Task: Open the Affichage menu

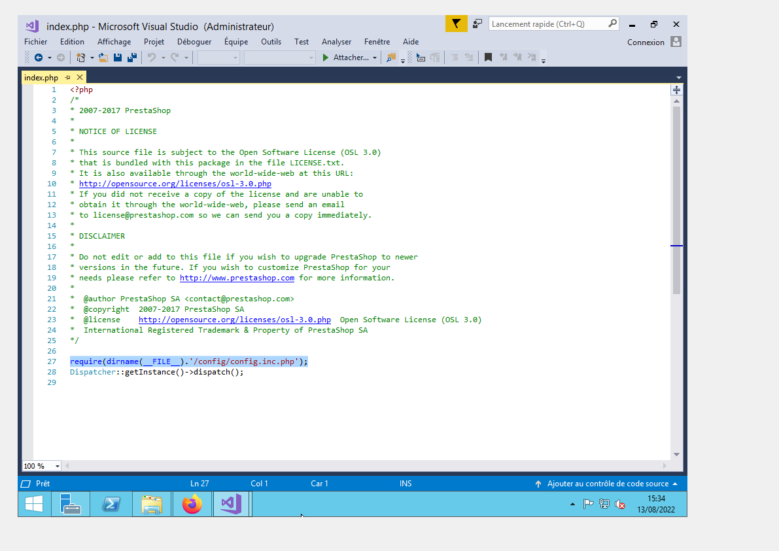Action: [114, 42]
